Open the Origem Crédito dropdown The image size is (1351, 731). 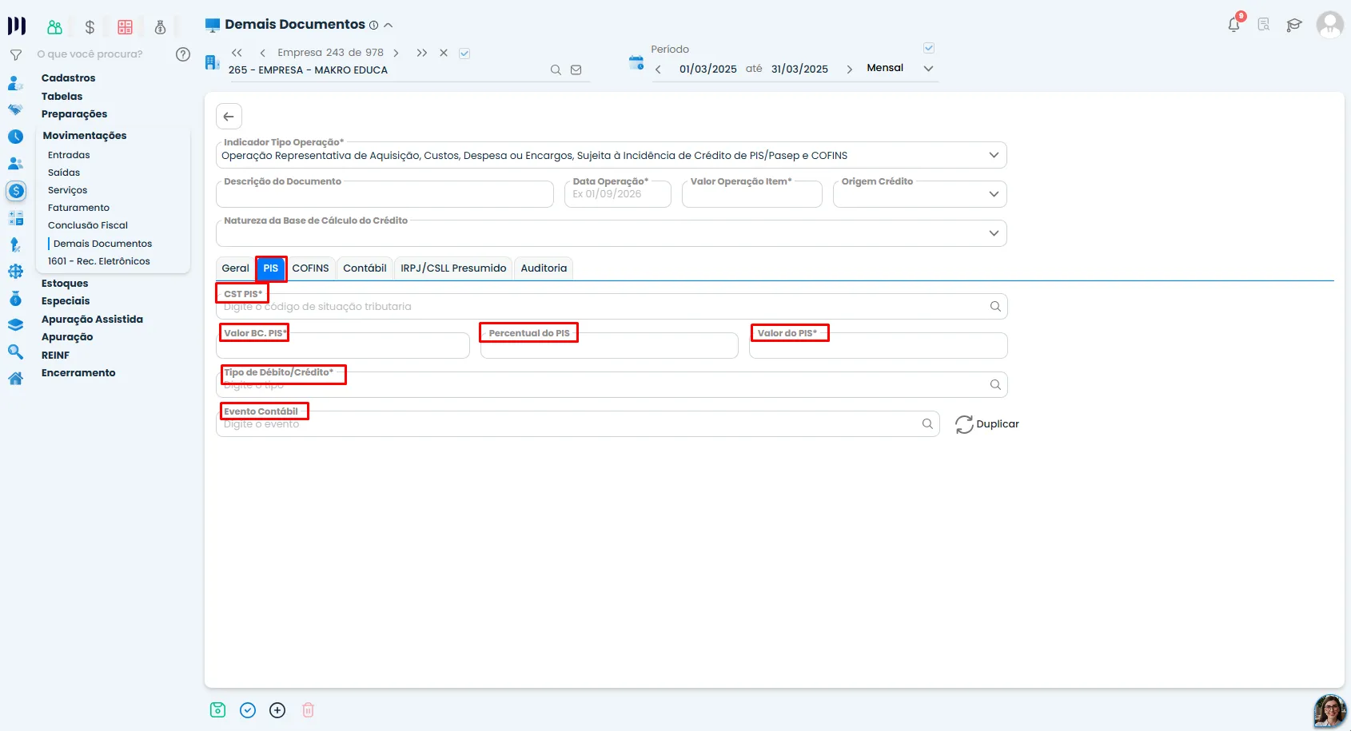click(x=994, y=194)
